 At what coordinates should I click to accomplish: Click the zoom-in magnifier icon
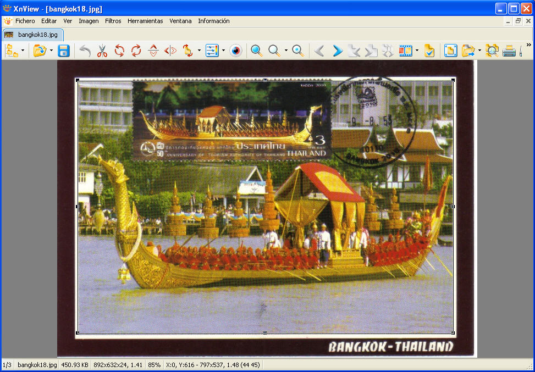click(256, 51)
